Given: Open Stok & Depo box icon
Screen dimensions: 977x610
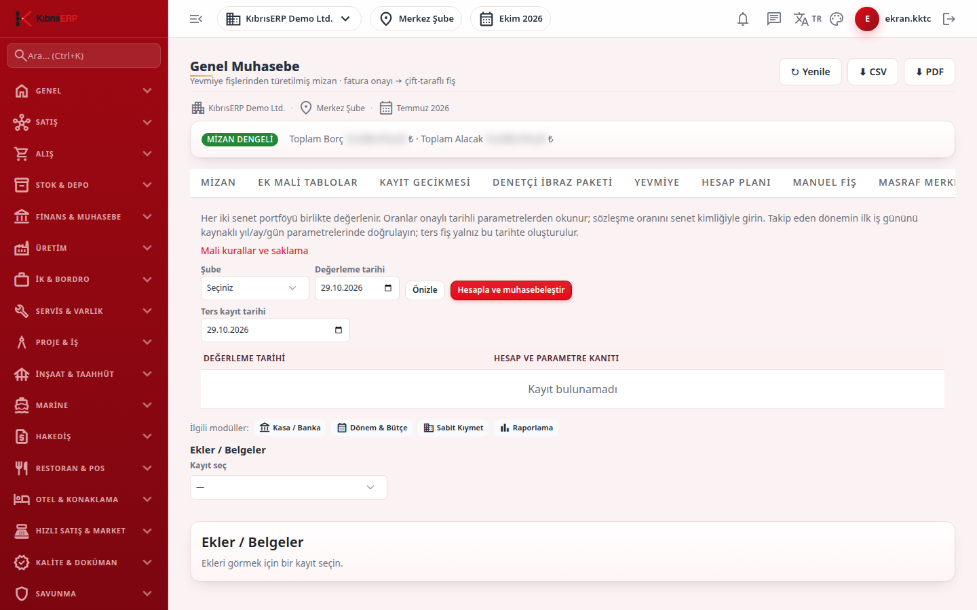Looking at the screenshot, I should [x=22, y=185].
